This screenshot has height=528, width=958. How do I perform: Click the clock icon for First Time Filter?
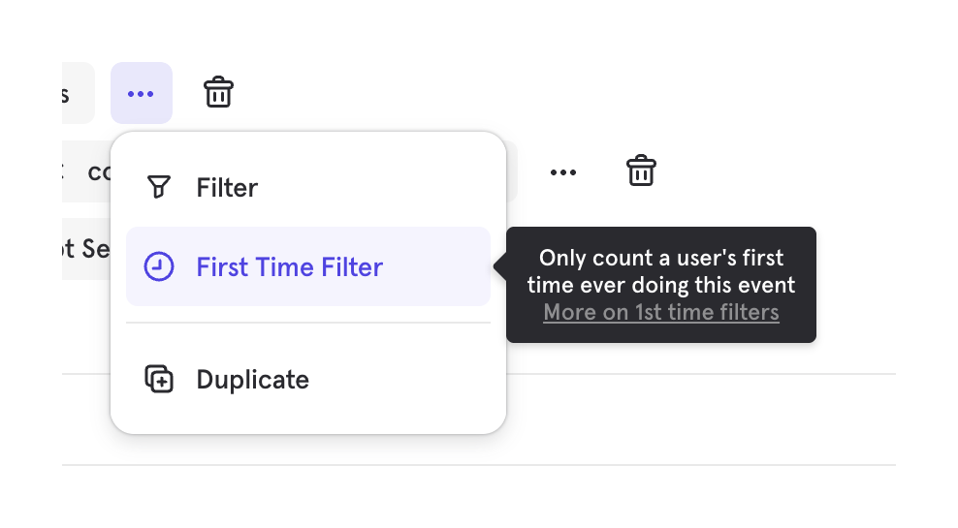(x=158, y=266)
